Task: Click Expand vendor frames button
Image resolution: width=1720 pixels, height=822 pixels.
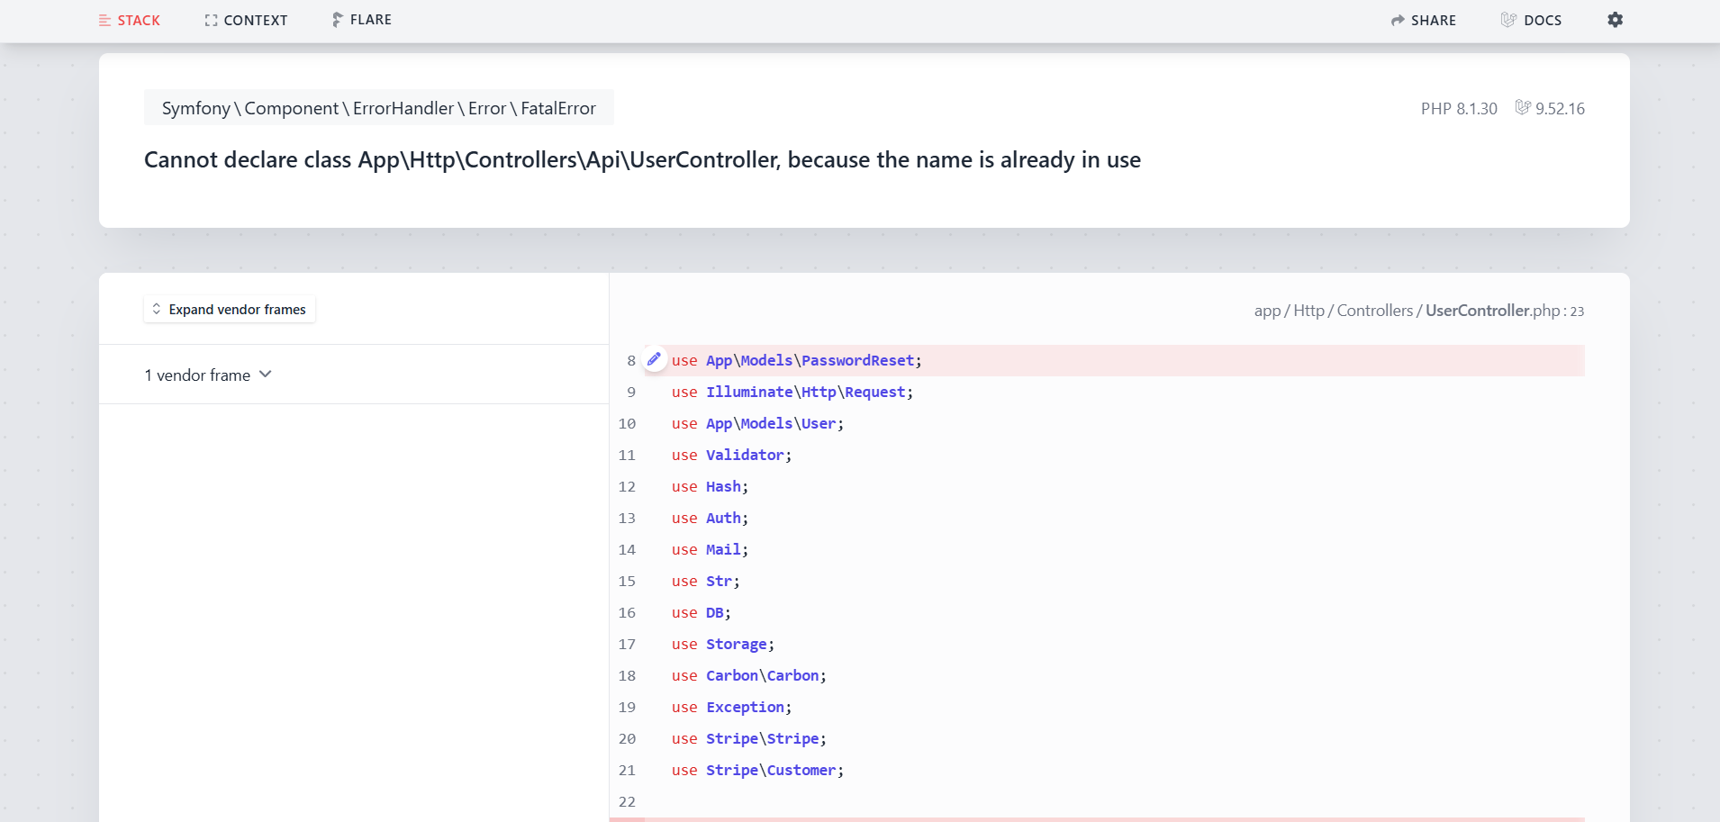Action: pyautogui.click(x=230, y=309)
